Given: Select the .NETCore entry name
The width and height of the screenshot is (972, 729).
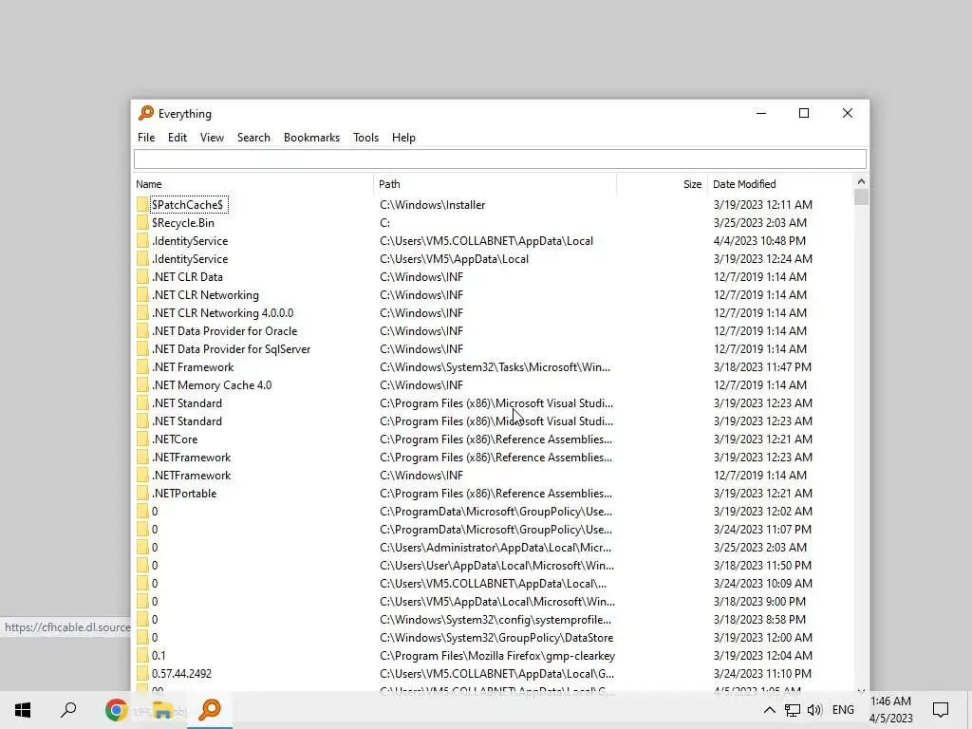Looking at the screenshot, I should tap(175, 439).
